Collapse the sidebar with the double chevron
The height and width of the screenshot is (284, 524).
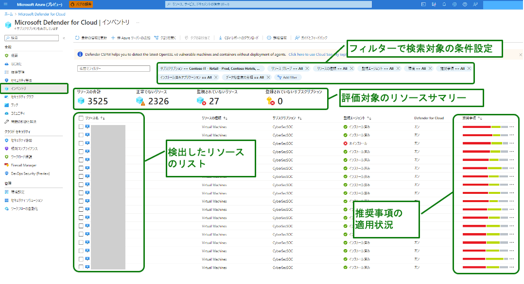pyautogui.click(x=64, y=38)
